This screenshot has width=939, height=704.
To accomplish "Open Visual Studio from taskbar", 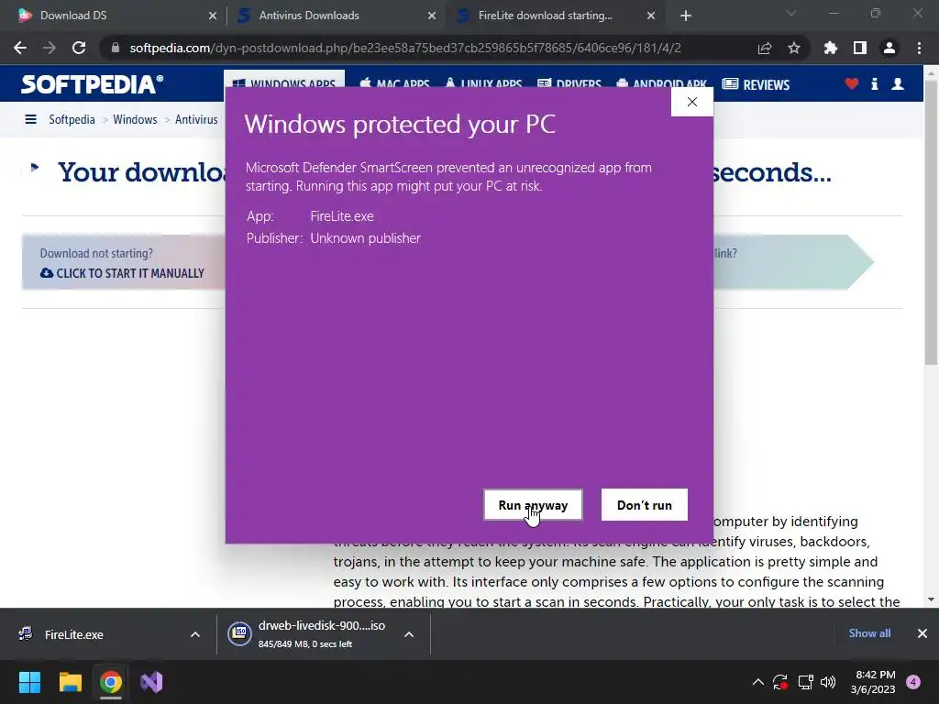I will click(x=151, y=682).
